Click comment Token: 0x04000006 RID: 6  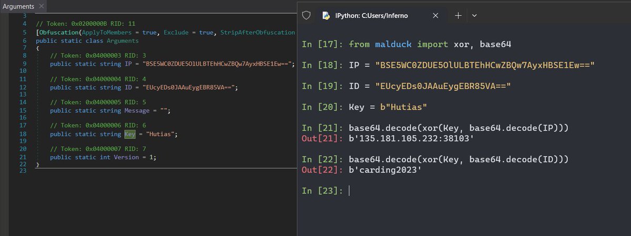(x=99, y=126)
